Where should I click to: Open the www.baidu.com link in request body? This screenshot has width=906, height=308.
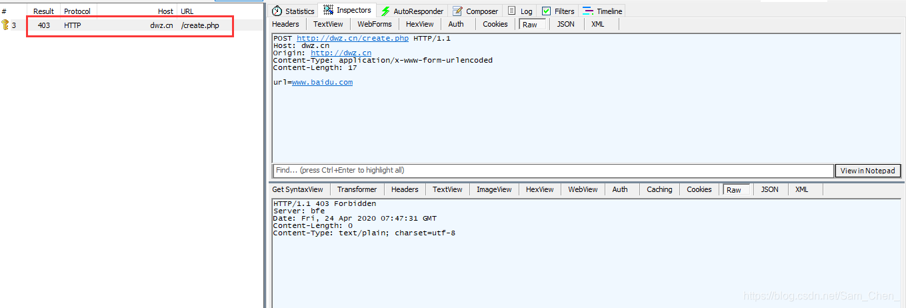[322, 83]
